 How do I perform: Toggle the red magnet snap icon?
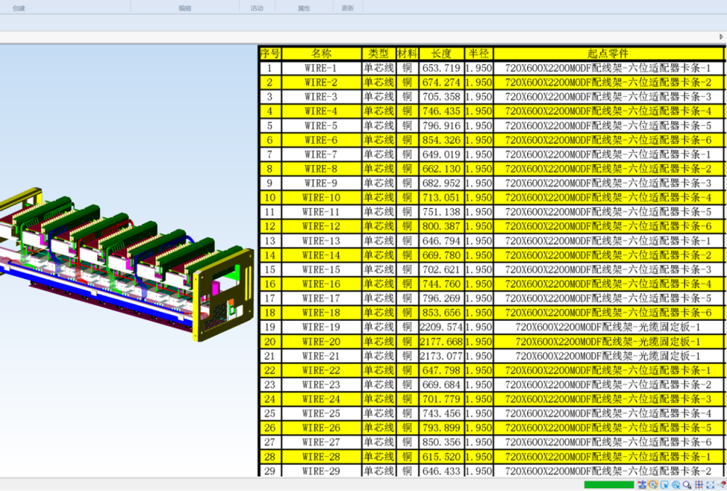(x=721, y=484)
